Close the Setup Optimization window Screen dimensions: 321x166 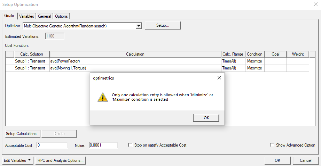point(316,5)
